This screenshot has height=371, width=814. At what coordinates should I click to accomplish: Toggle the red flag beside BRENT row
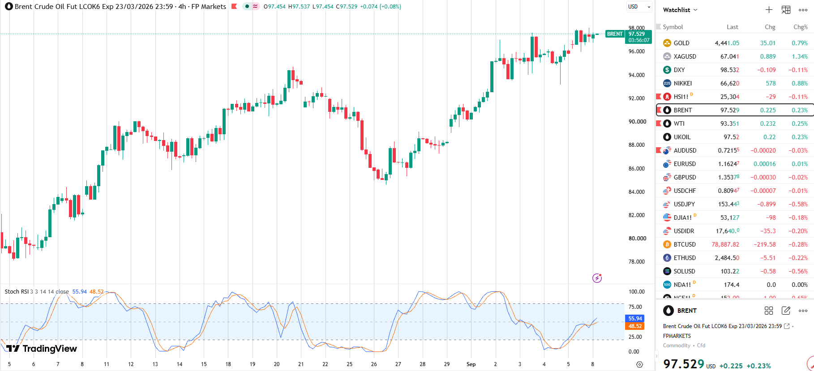coord(659,110)
